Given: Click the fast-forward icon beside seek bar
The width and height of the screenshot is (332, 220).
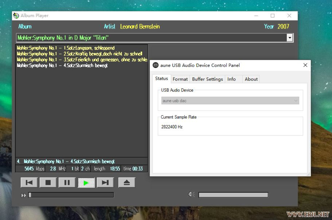Looking at the screenshot, I should pyautogui.click(x=23, y=195).
